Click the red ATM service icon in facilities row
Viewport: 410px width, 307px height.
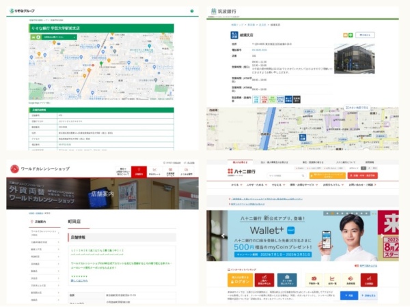[x=264, y=100]
